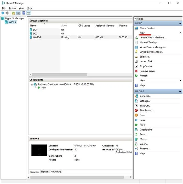Sort by the State column header
This screenshot has height=184, width=183.
(x=68, y=26)
